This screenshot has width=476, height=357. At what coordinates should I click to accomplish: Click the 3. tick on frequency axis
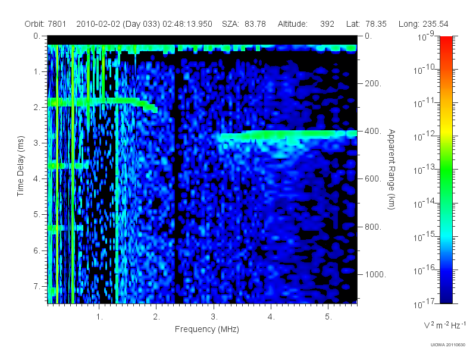pyautogui.click(x=214, y=317)
